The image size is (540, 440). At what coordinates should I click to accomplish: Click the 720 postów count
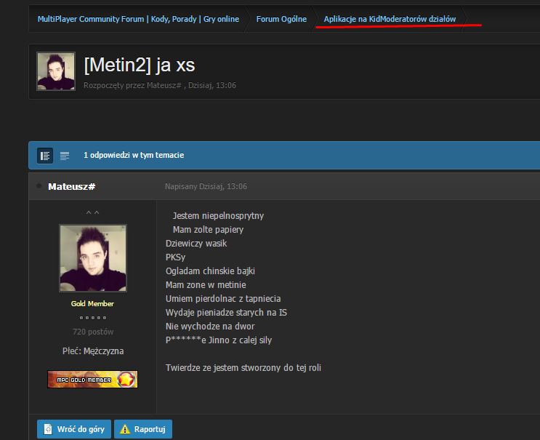point(93,332)
